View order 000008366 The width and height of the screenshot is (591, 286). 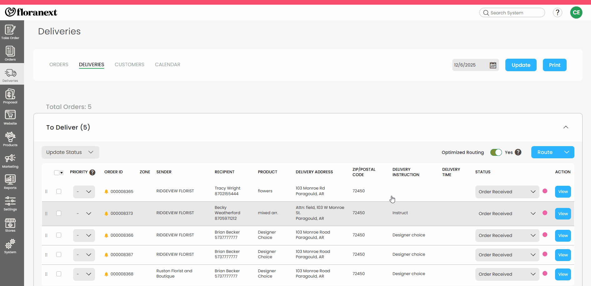[563, 236]
